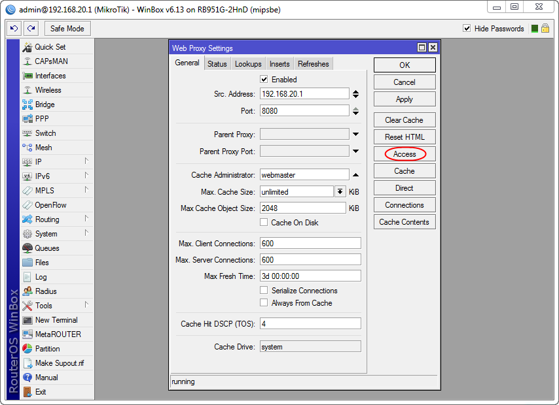
Task: Open the Max. Cache Size dropdown
Action: (340, 192)
